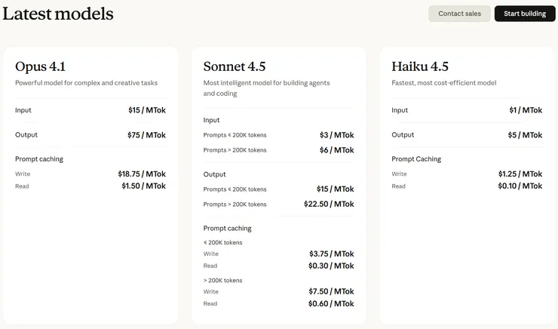This screenshot has width=558, height=329.
Task: Select the Sonnet 4.5 card title
Action: coord(235,66)
